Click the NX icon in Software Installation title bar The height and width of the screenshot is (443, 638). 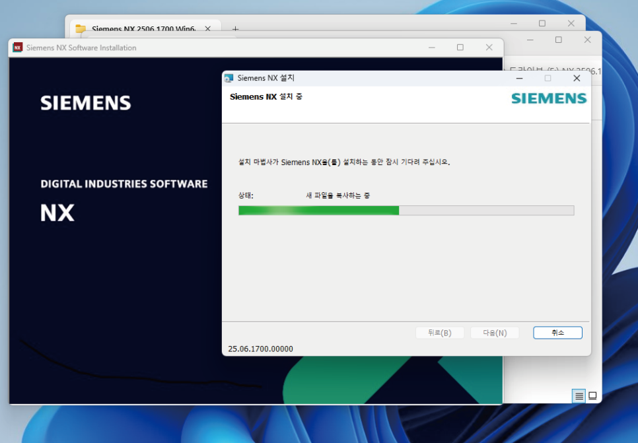click(17, 48)
